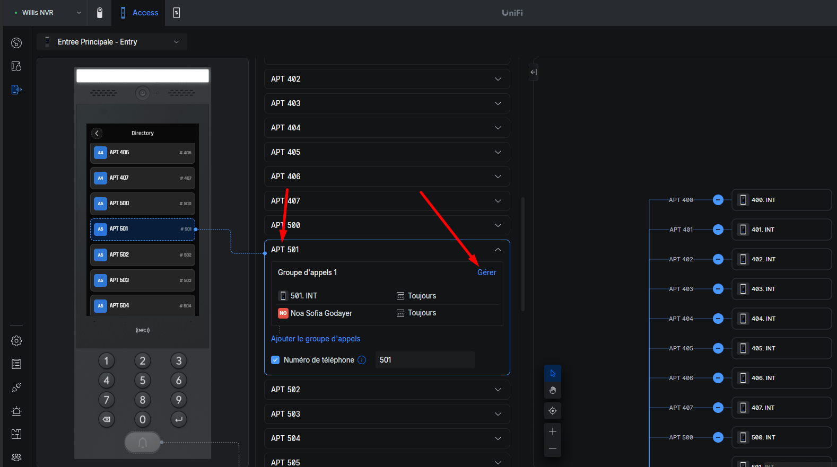This screenshot has width=837, height=467.
Task: Open the dashboard icon in sidebar
Action: (x=16, y=43)
